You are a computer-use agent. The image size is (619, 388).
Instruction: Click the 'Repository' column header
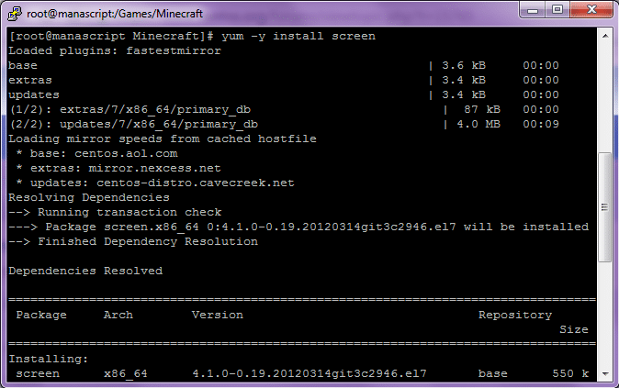514,315
